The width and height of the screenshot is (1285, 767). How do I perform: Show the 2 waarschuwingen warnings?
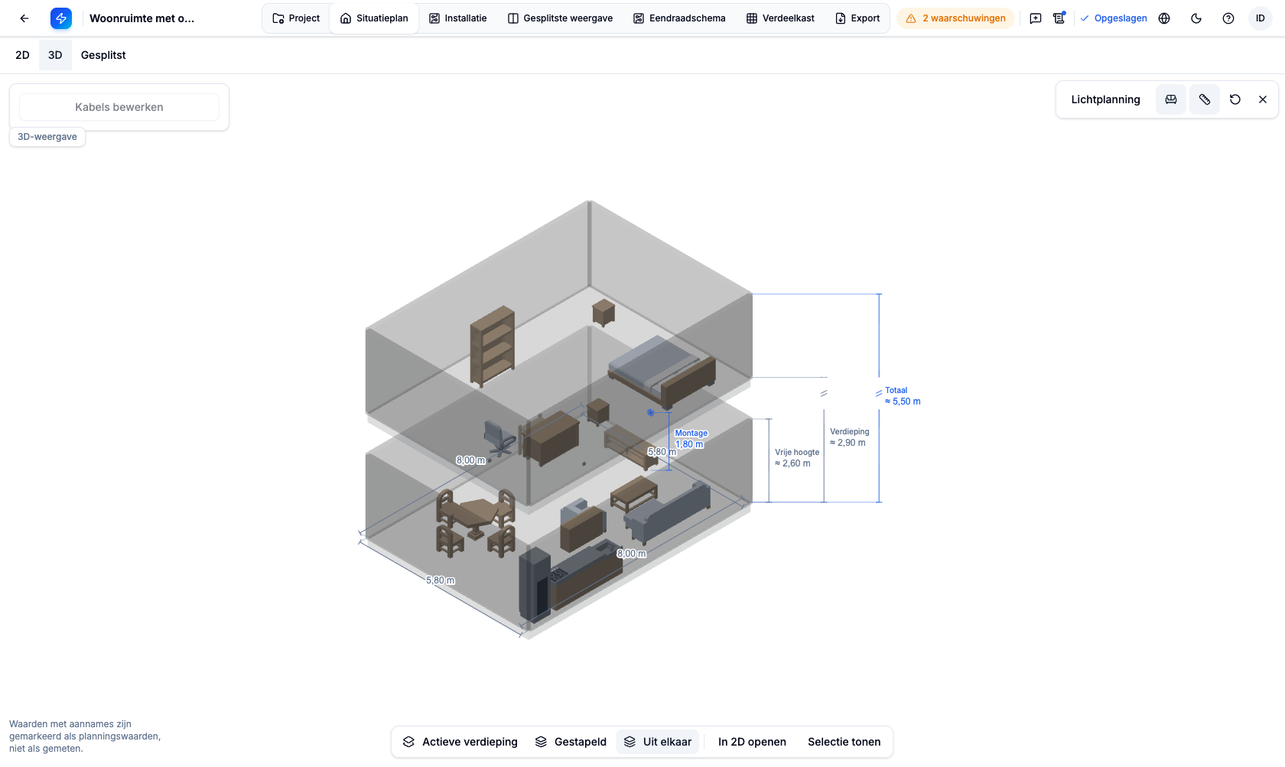(x=955, y=18)
